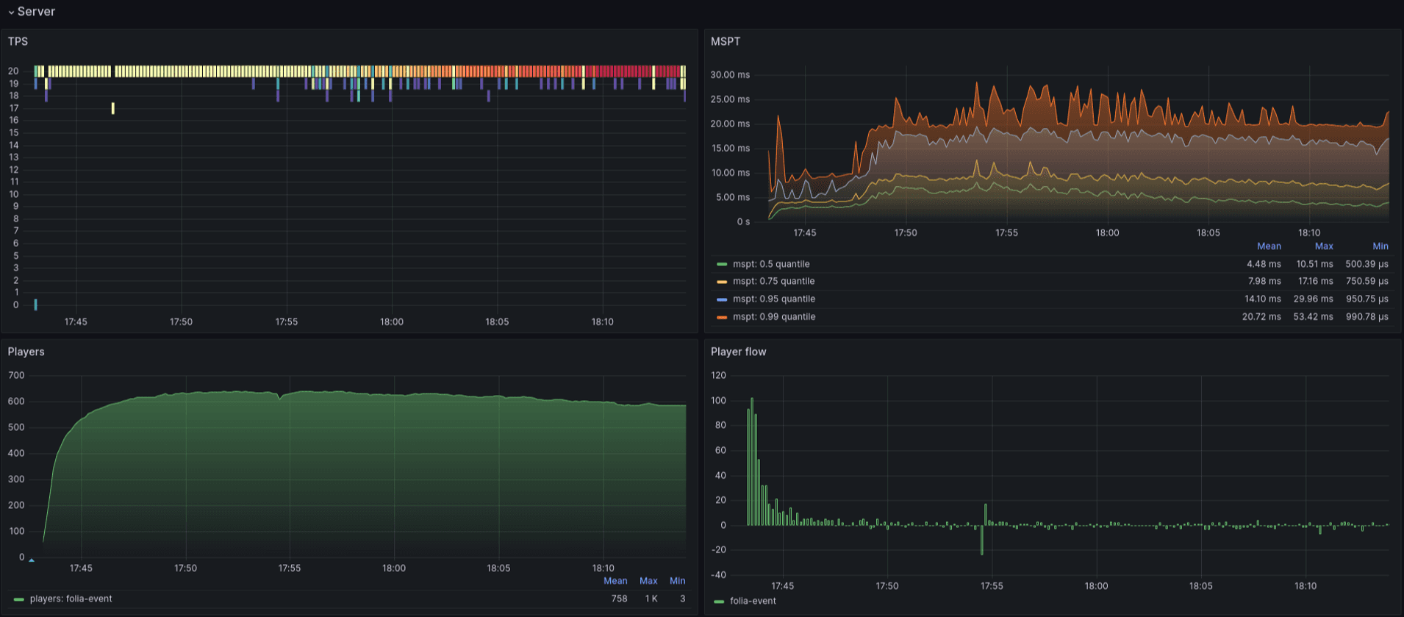Image resolution: width=1404 pixels, height=617 pixels.
Task: Click the 17.16 ms max value
Action: pyautogui.click(x=1316, y=281)
